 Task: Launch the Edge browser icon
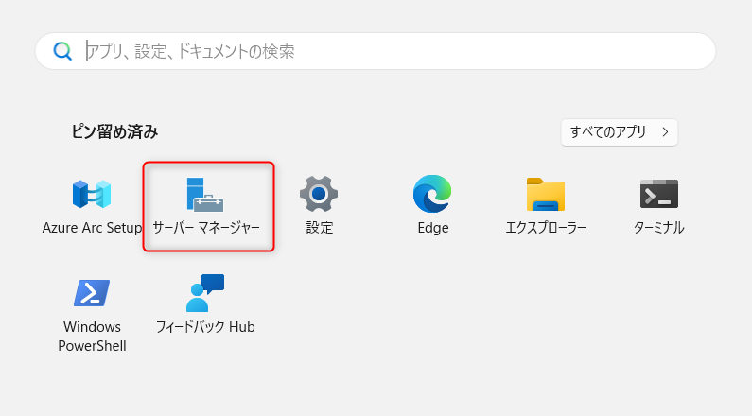coord(432,194)
